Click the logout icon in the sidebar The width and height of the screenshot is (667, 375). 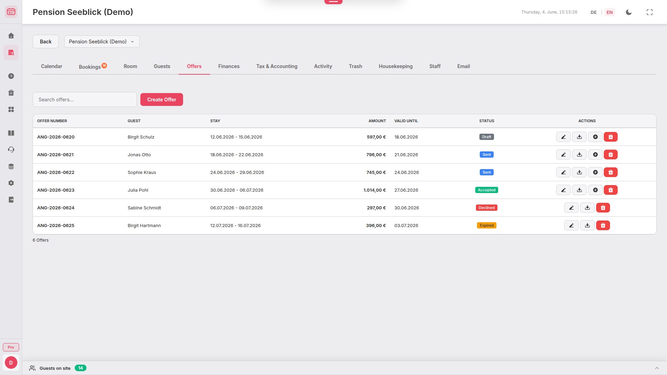pos(11,200)
